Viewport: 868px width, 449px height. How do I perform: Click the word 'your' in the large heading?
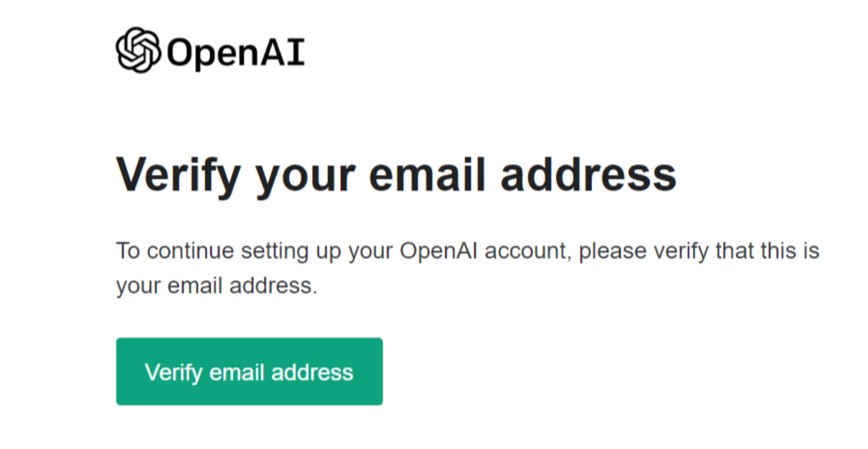pos(306,180)
